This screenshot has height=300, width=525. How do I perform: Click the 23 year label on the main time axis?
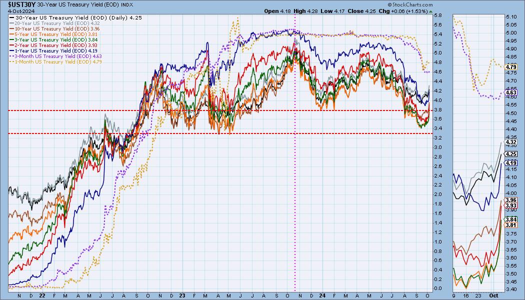click(x=182, y=295)
